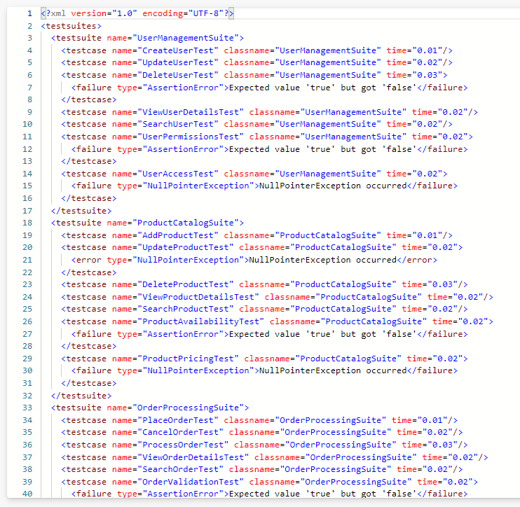Click the closing testcase tag on line 22

(89, 272)
